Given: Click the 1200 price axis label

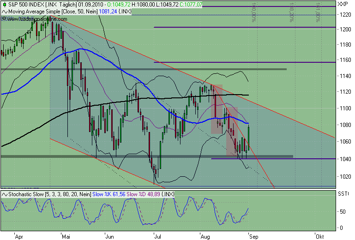Looking at the screenshot, I should point(345,30).
